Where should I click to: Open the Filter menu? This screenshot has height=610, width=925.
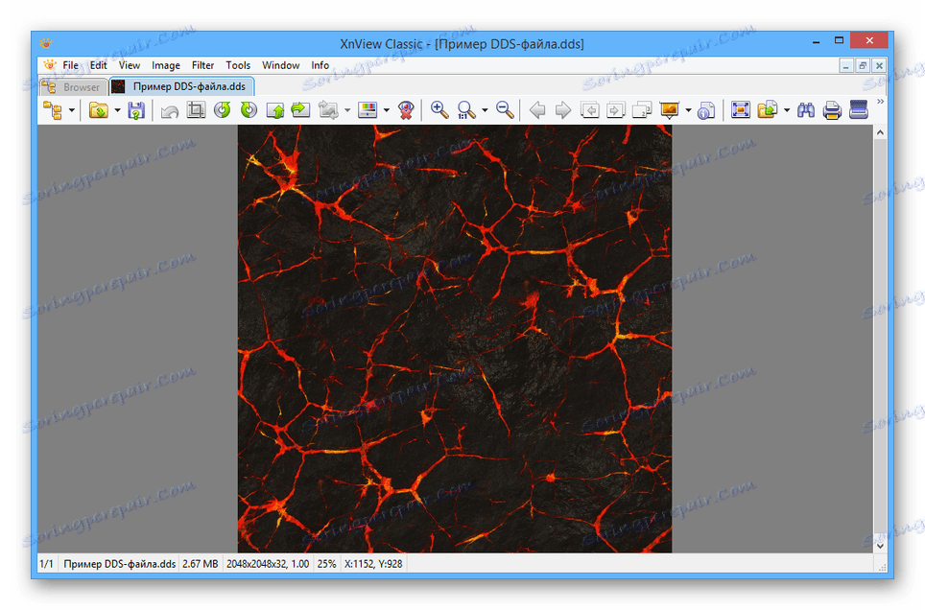coord(202,65)
